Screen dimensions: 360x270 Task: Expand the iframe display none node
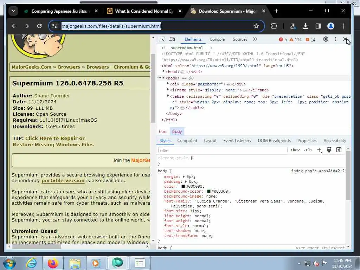168,90
